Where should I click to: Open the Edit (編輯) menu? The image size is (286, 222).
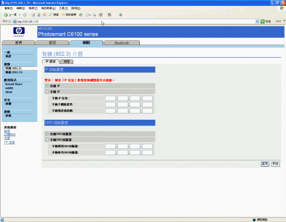[21, 8]
